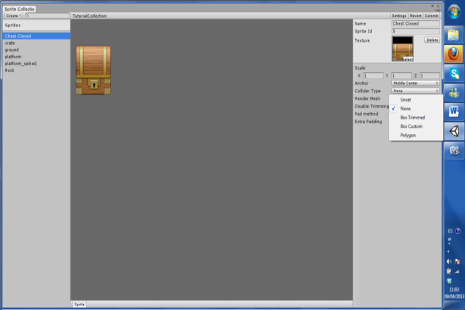Select the crate sprite in the list
The height and width of the screenshot is (310, 465).
[10, 43]
